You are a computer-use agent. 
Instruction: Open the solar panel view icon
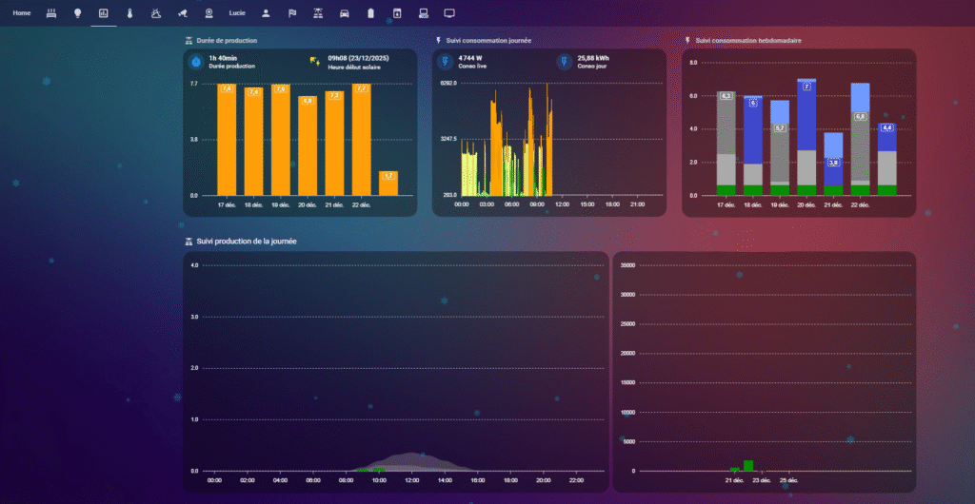point(318,13)
